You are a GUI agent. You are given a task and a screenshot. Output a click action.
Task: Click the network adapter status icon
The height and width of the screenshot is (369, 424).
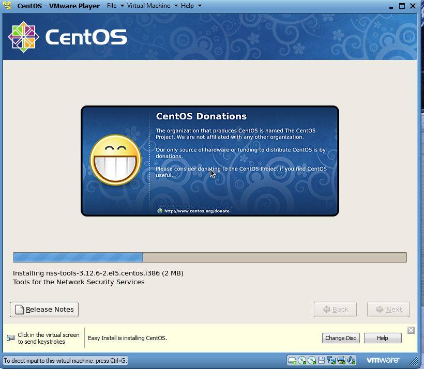(x=331, y=360)
